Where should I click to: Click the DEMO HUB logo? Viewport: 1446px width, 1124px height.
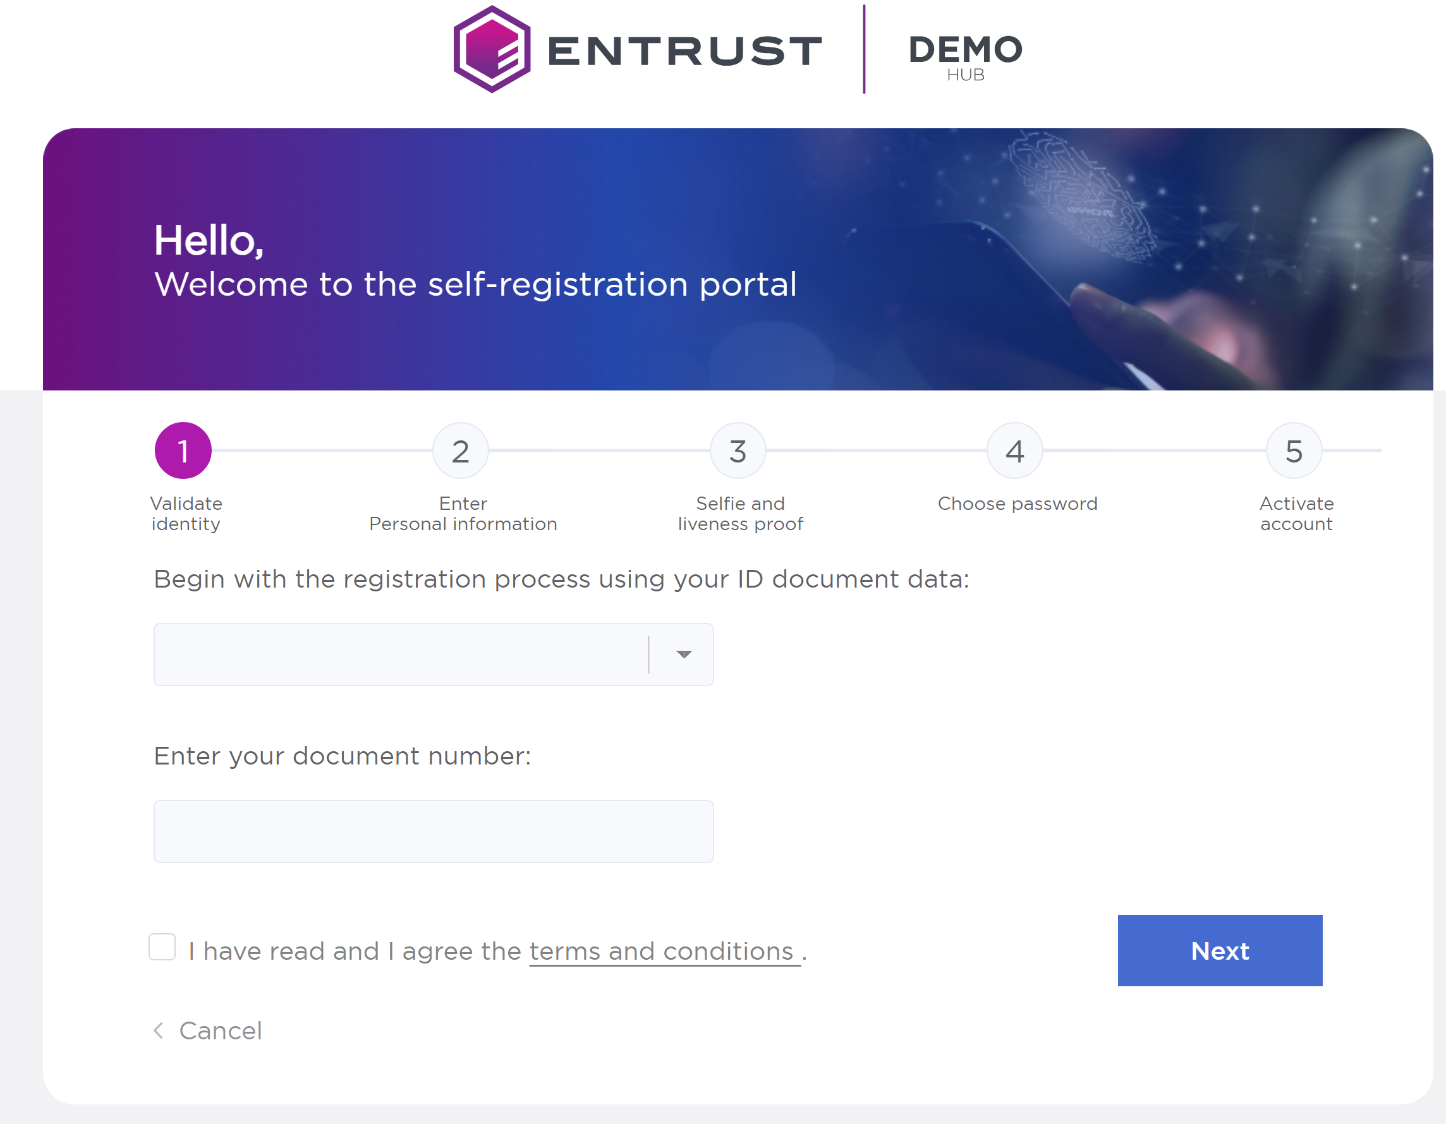pos(965,57)
